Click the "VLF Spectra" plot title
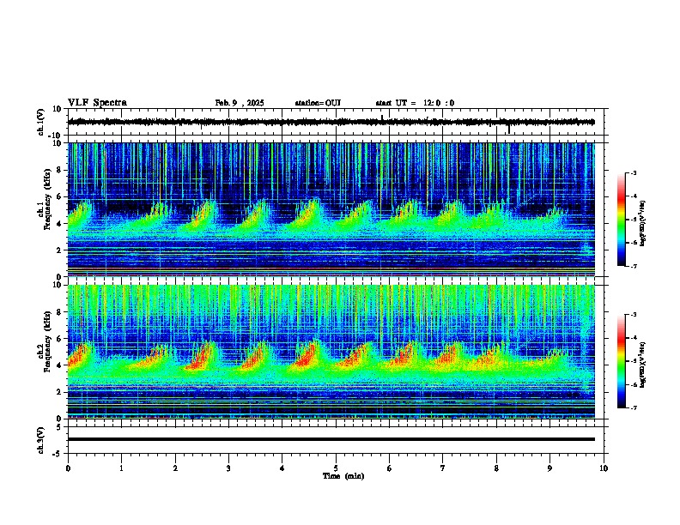The height and width of the screenshot is (525, 680). point(97,103)
